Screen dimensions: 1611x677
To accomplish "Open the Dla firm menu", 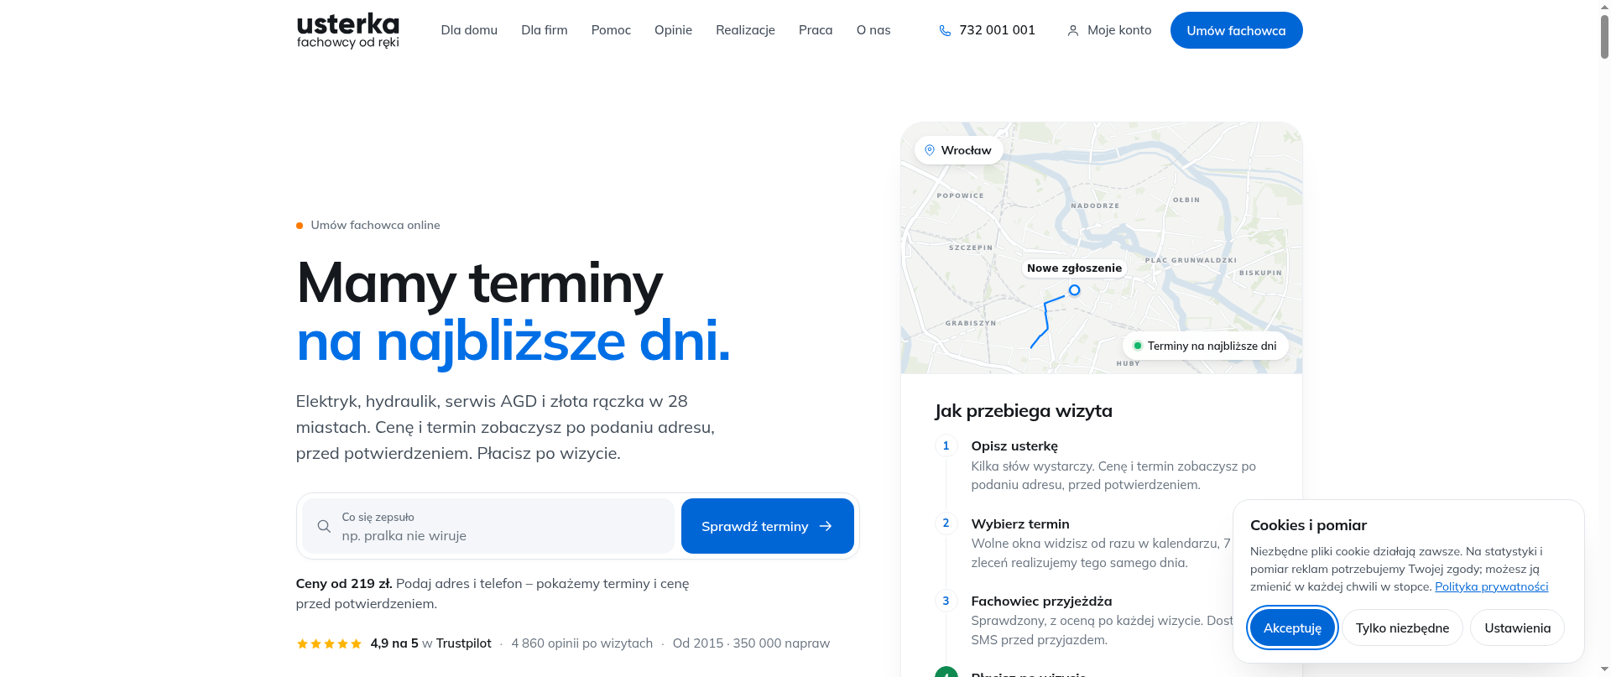I will 545,30.
